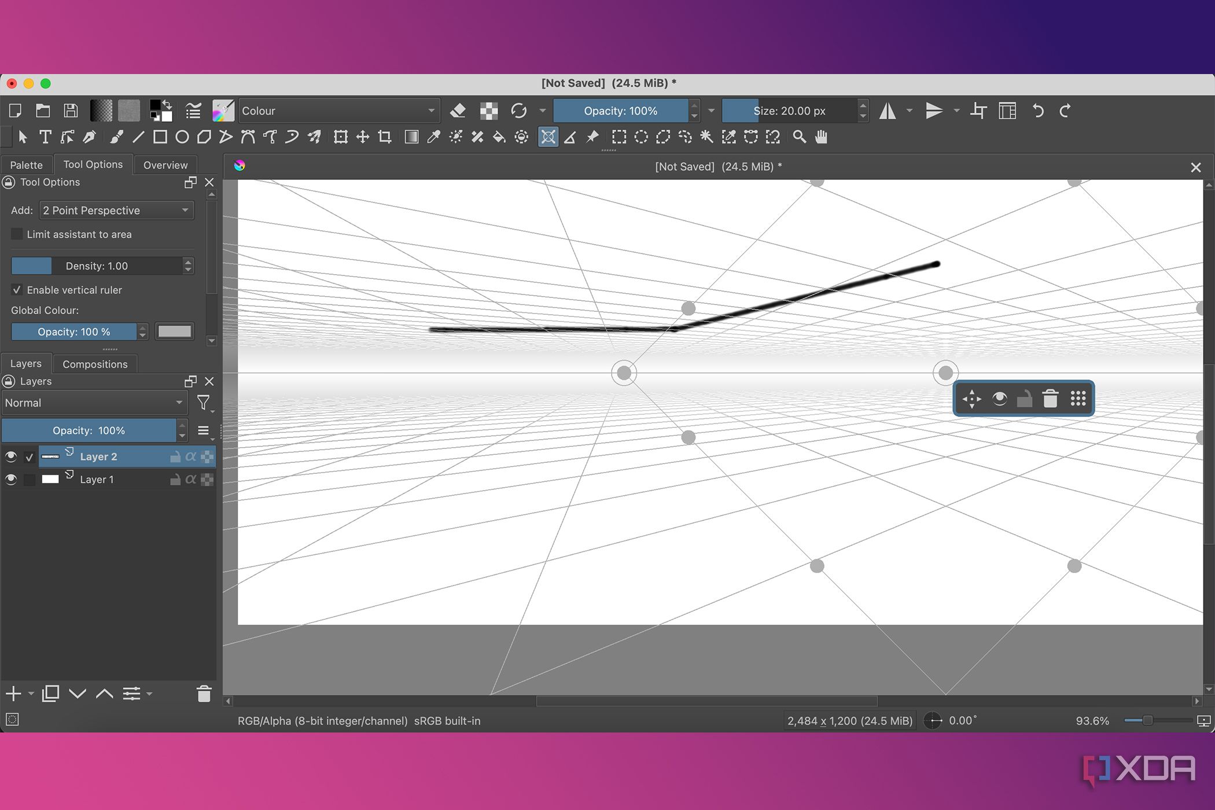Enable Limit assistant to area checkbox
1215x810 pixels.
click(17, 234)
